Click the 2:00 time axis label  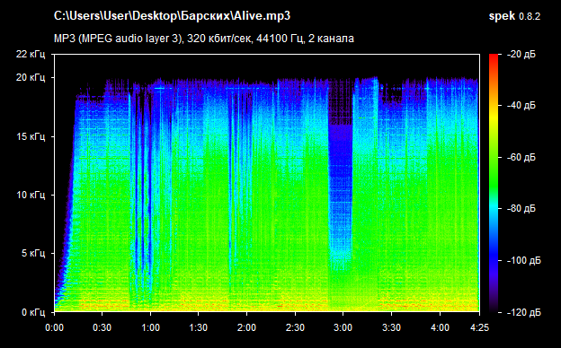(246, 327)
